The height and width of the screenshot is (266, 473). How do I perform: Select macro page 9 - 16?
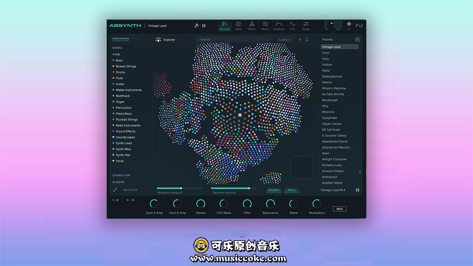coord(130,200)
